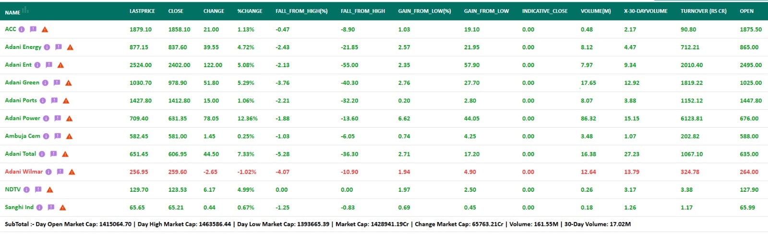Open the ACC stock link
Screen dimensions: 768x234
(x=10, y=29)
